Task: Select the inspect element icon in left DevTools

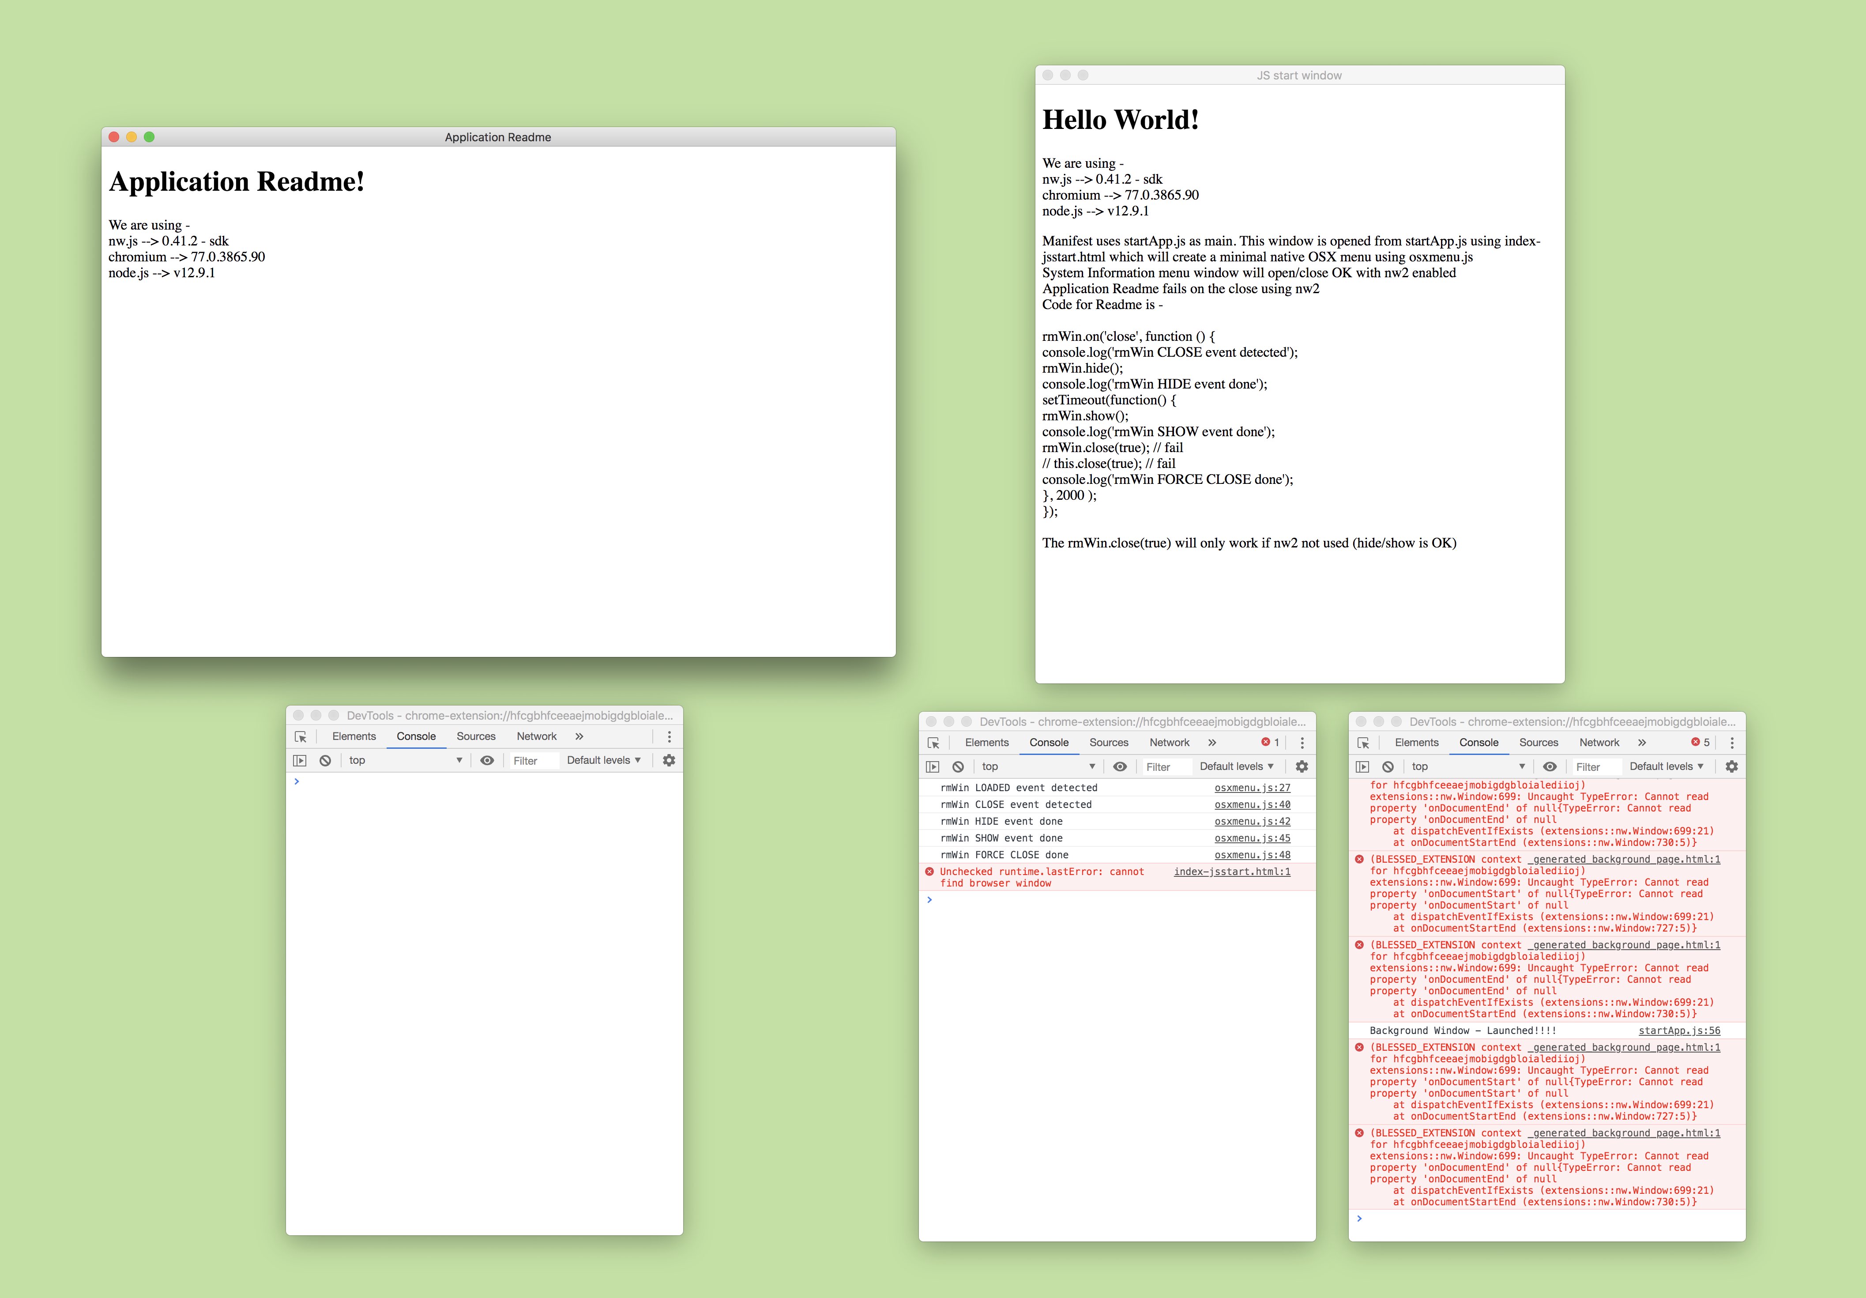Action: (301, 736)
